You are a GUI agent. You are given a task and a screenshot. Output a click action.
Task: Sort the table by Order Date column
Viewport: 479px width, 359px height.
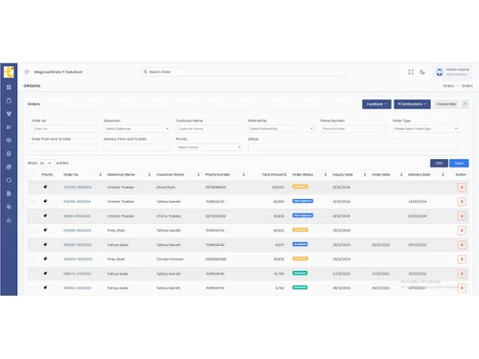[x=401, y=174]
